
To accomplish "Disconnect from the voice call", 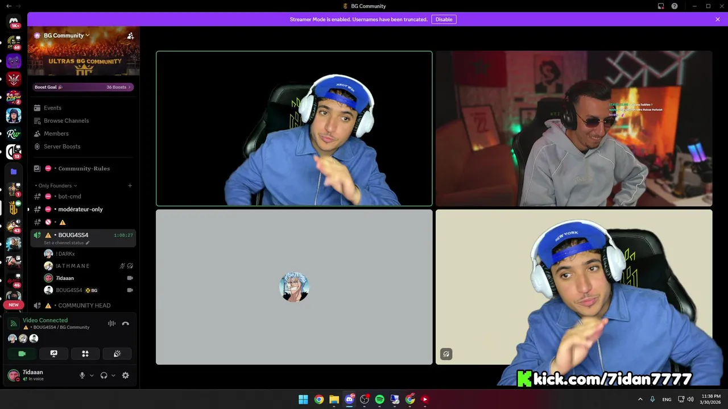I will coord(126,323).
